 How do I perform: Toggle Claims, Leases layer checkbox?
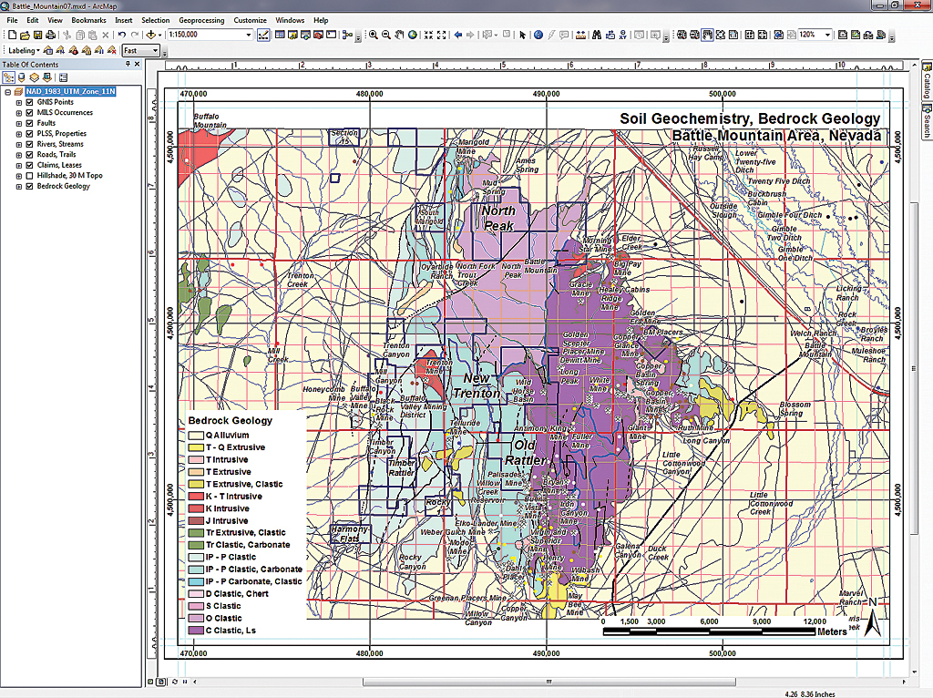coord(29,166)
